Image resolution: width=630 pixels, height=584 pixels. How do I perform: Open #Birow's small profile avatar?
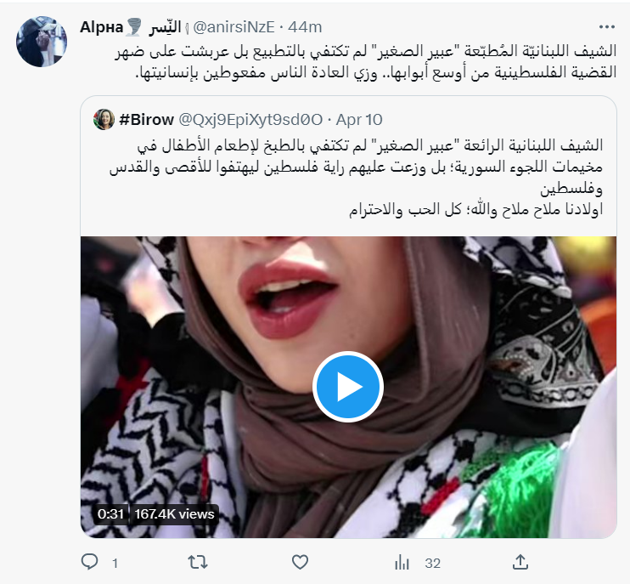point(104,119)
